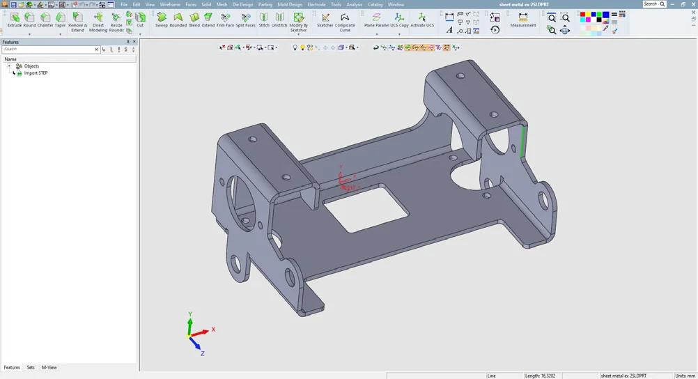The image size is (698, 379).
Task: Select the Blend face tool
Action: tap(194, 20)
